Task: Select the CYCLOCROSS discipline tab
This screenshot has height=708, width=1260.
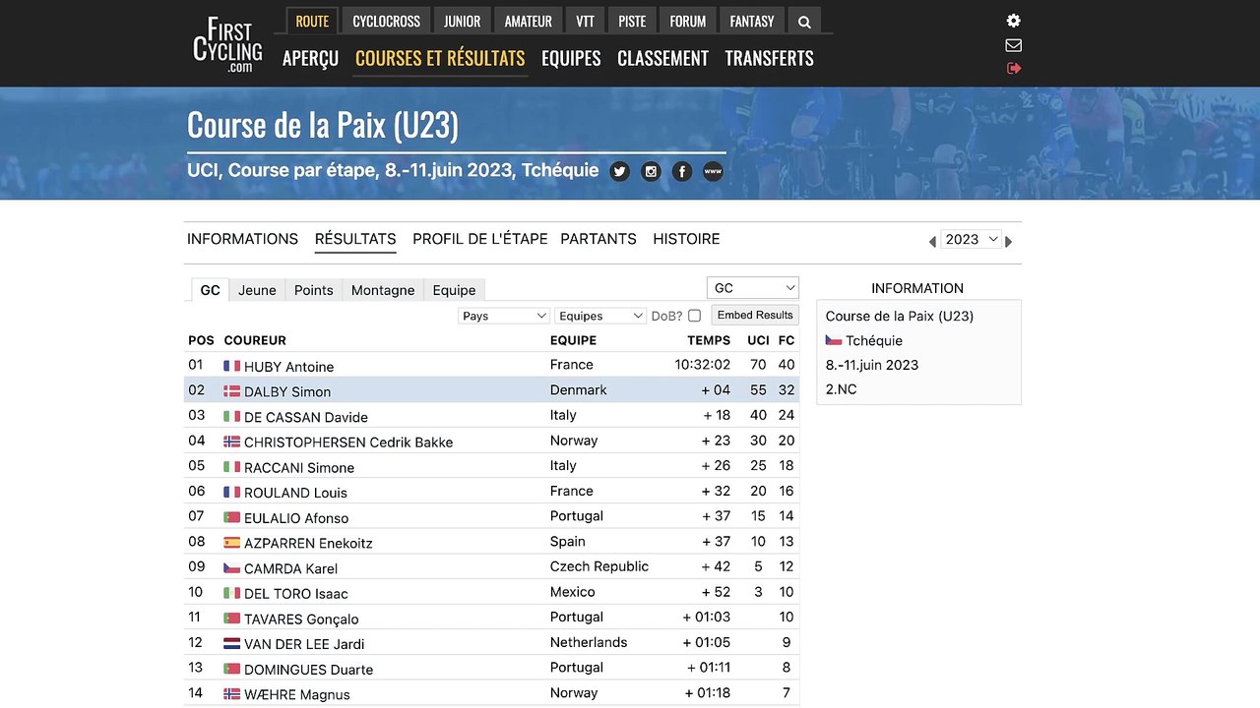Action: [x=387, y=21]
